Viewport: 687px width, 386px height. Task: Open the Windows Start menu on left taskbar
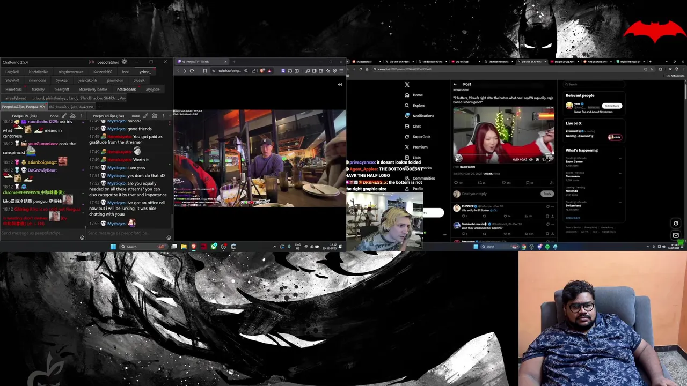(x=113, y=247)
